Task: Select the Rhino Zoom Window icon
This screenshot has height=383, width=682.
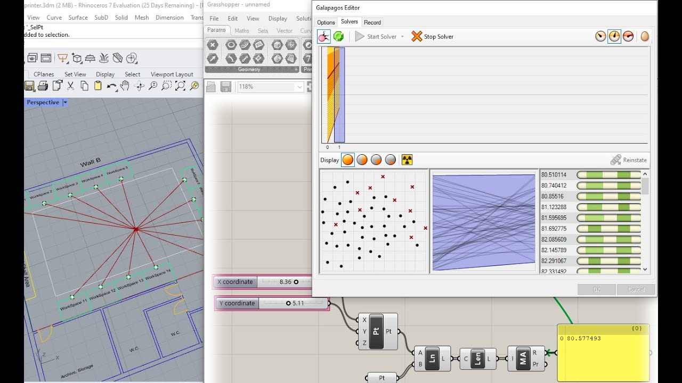Action: [x=166, y=86]
